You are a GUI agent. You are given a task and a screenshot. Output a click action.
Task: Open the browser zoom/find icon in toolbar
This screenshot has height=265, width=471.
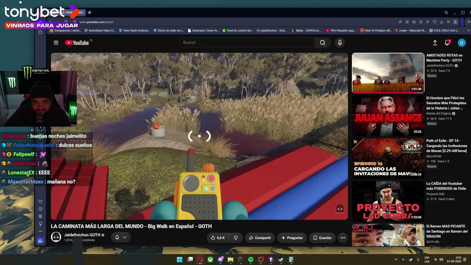point(400,22)
